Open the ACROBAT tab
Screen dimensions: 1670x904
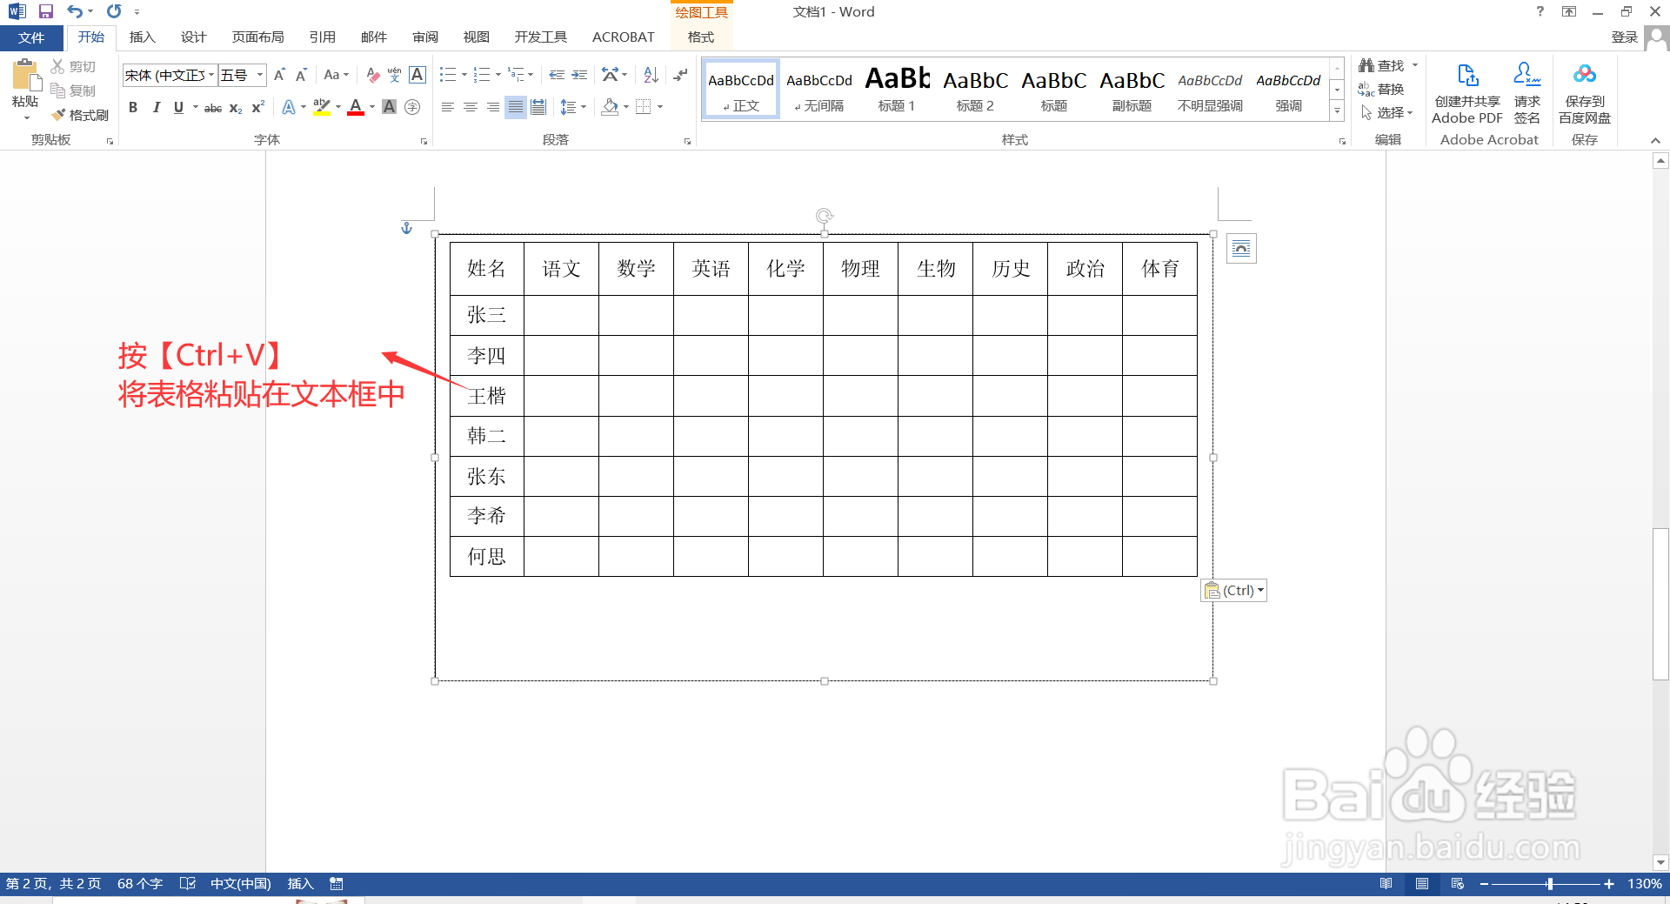(x=624, y=37)
